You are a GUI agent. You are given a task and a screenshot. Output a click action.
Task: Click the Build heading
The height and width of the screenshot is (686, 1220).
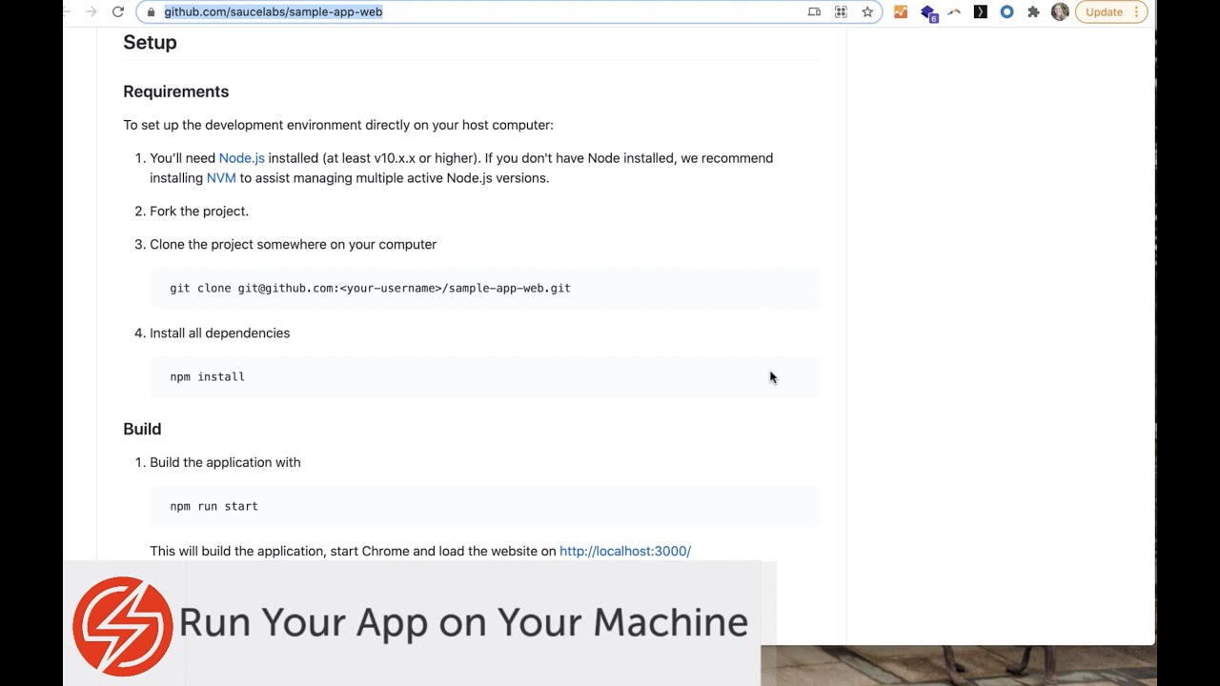coord(142,429)
